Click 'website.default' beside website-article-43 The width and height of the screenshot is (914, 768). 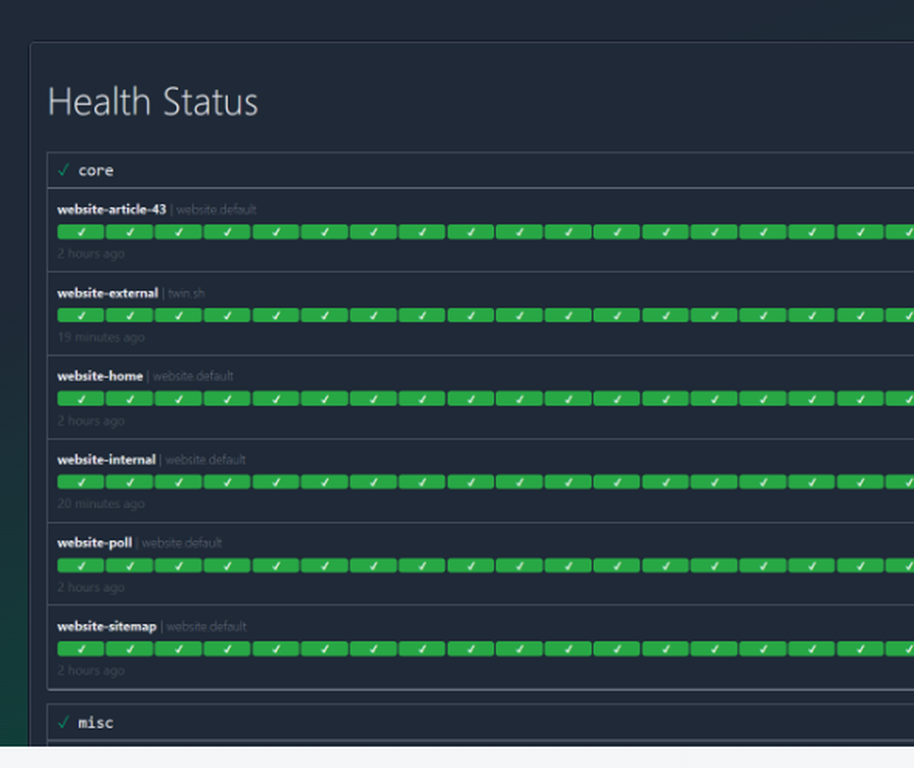click(x=217, y=209)
